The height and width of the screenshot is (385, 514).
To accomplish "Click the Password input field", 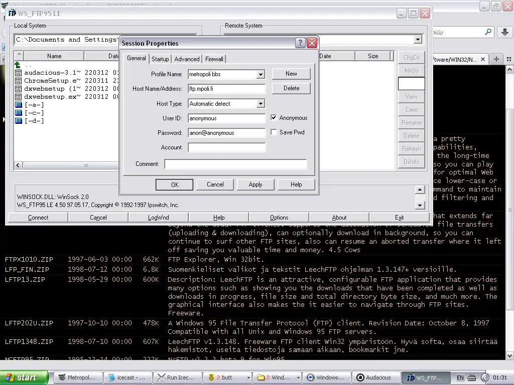I will (226, 132).
